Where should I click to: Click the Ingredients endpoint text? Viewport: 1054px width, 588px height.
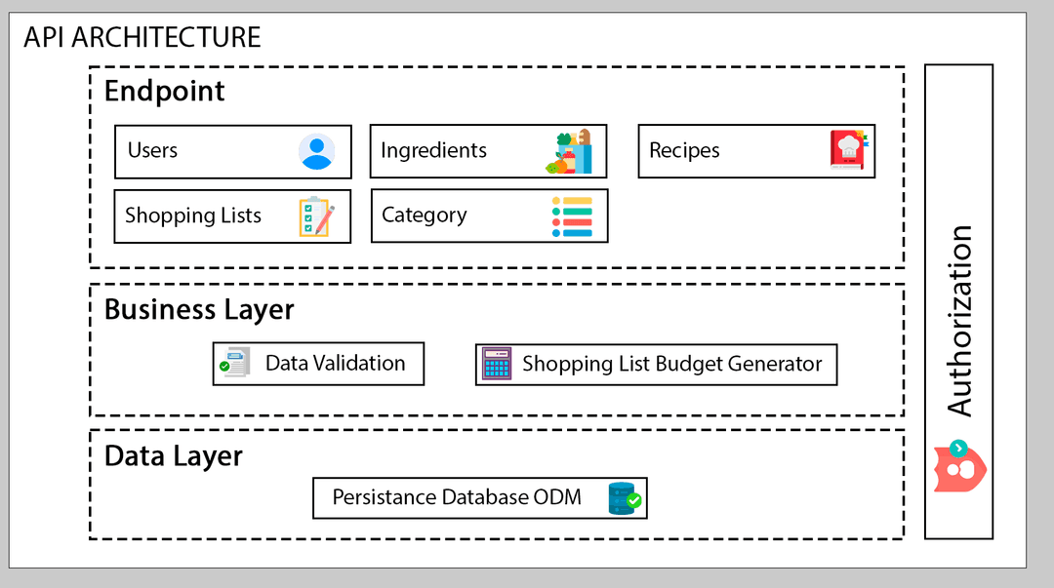[x=433, y=151]
